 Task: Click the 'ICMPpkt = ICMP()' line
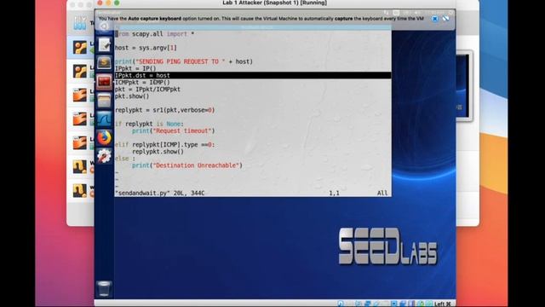142,83
